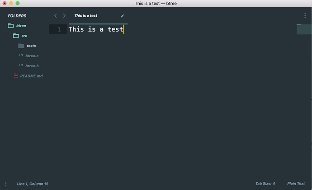Click the red close window button
The height and width of the screenshot is (190, 312).
click(5, 3)
